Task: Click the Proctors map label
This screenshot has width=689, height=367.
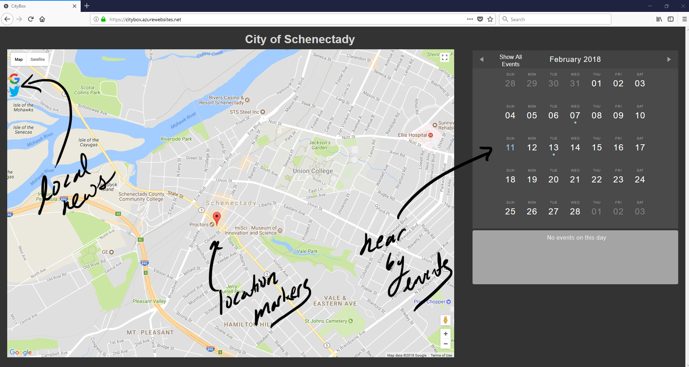Action: (x=199, y=225)
